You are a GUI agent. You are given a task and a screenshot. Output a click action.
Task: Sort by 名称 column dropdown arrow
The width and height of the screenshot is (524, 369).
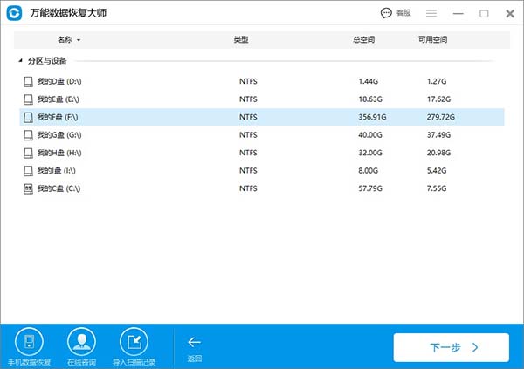click(x=79, y=40)
